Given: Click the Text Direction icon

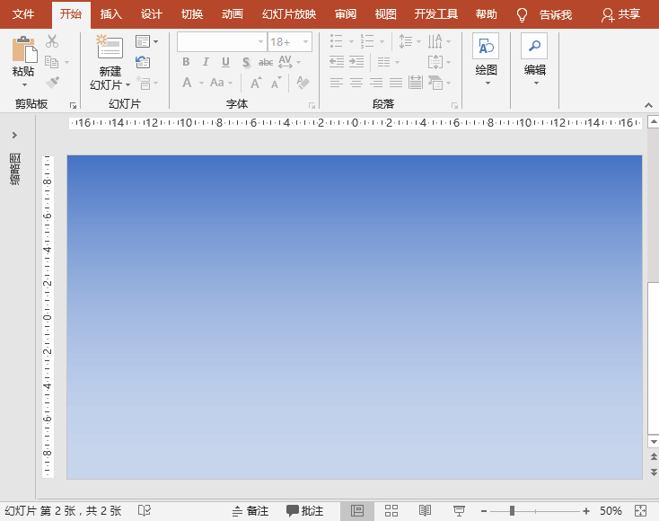Looking at the screenshot, I should pos(435,41).
